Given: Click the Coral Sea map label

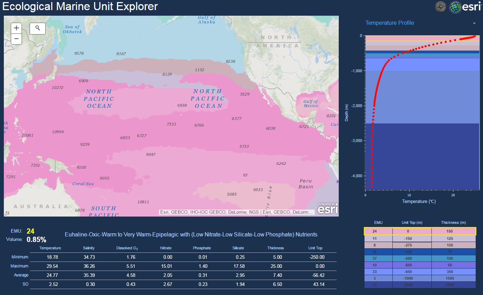Looking at the screenshot, I should click(x=83, y=184).
